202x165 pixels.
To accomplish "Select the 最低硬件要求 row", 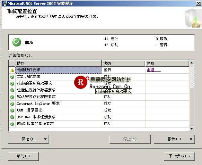I will point(58,70).
